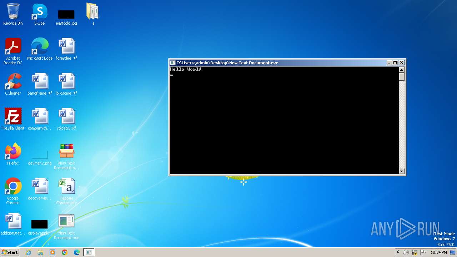Click the Show desktop button
The image size is (457, 257).
pyautogui.click(x=453, y=252)
